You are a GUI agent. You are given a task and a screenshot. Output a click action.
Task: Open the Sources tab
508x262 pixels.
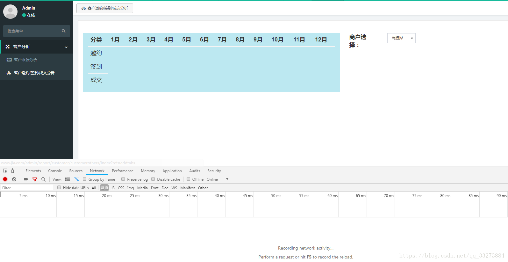(76, 171)
